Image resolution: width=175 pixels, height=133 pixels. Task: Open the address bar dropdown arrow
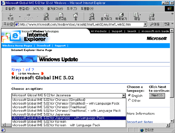tap(145, 24)
